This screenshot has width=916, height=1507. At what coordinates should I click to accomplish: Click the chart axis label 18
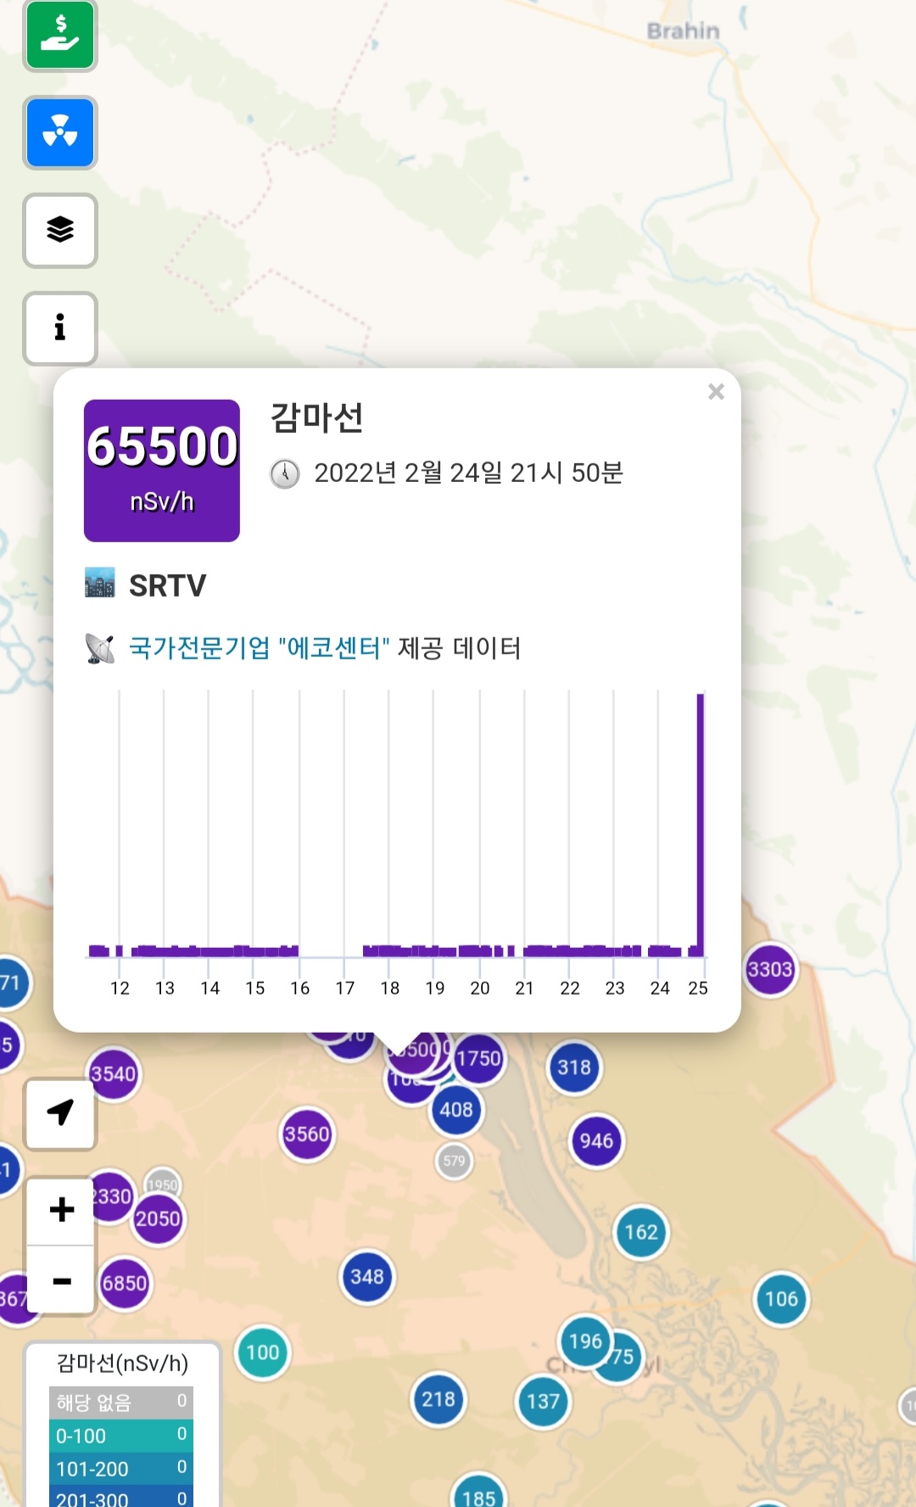click(x=390, y=988)
